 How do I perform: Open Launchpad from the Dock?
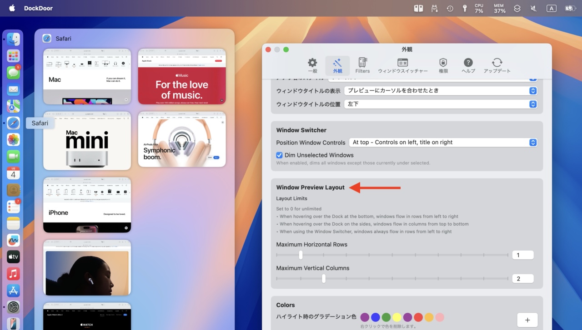click(x=13, y=56)
